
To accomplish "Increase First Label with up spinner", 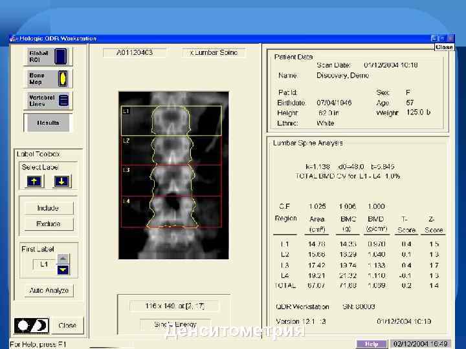I will 63,259.
